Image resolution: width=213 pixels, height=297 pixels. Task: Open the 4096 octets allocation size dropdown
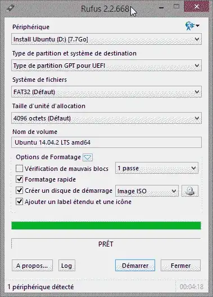coord(106,118)
